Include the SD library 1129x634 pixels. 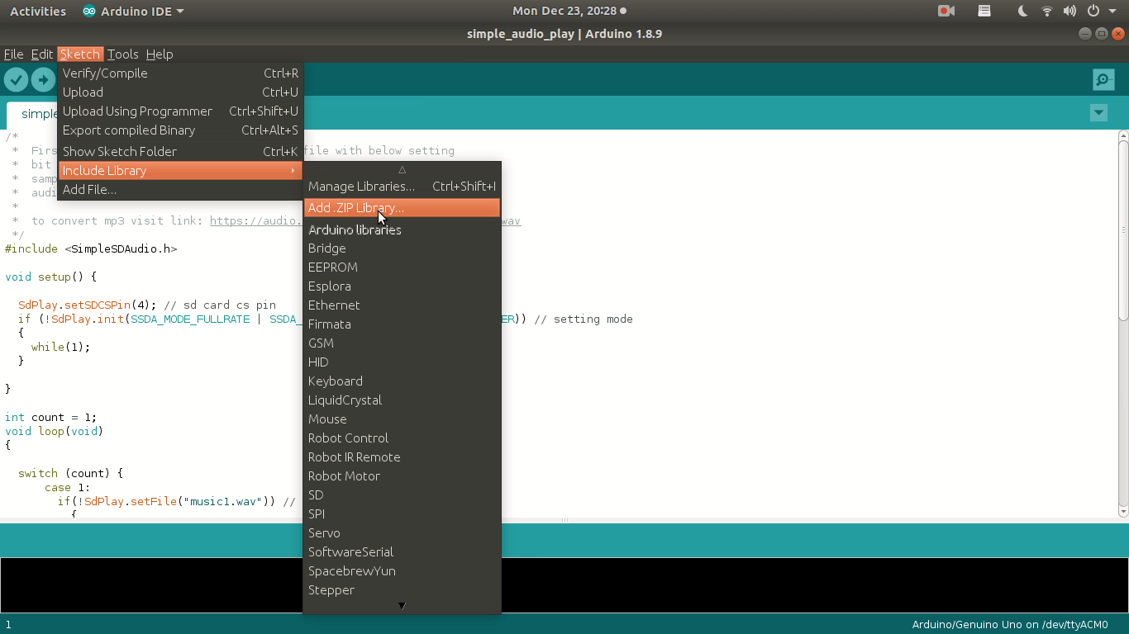pos(402,495)
